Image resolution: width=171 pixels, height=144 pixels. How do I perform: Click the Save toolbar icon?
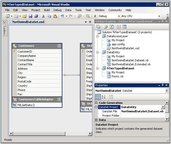point(30,16)
